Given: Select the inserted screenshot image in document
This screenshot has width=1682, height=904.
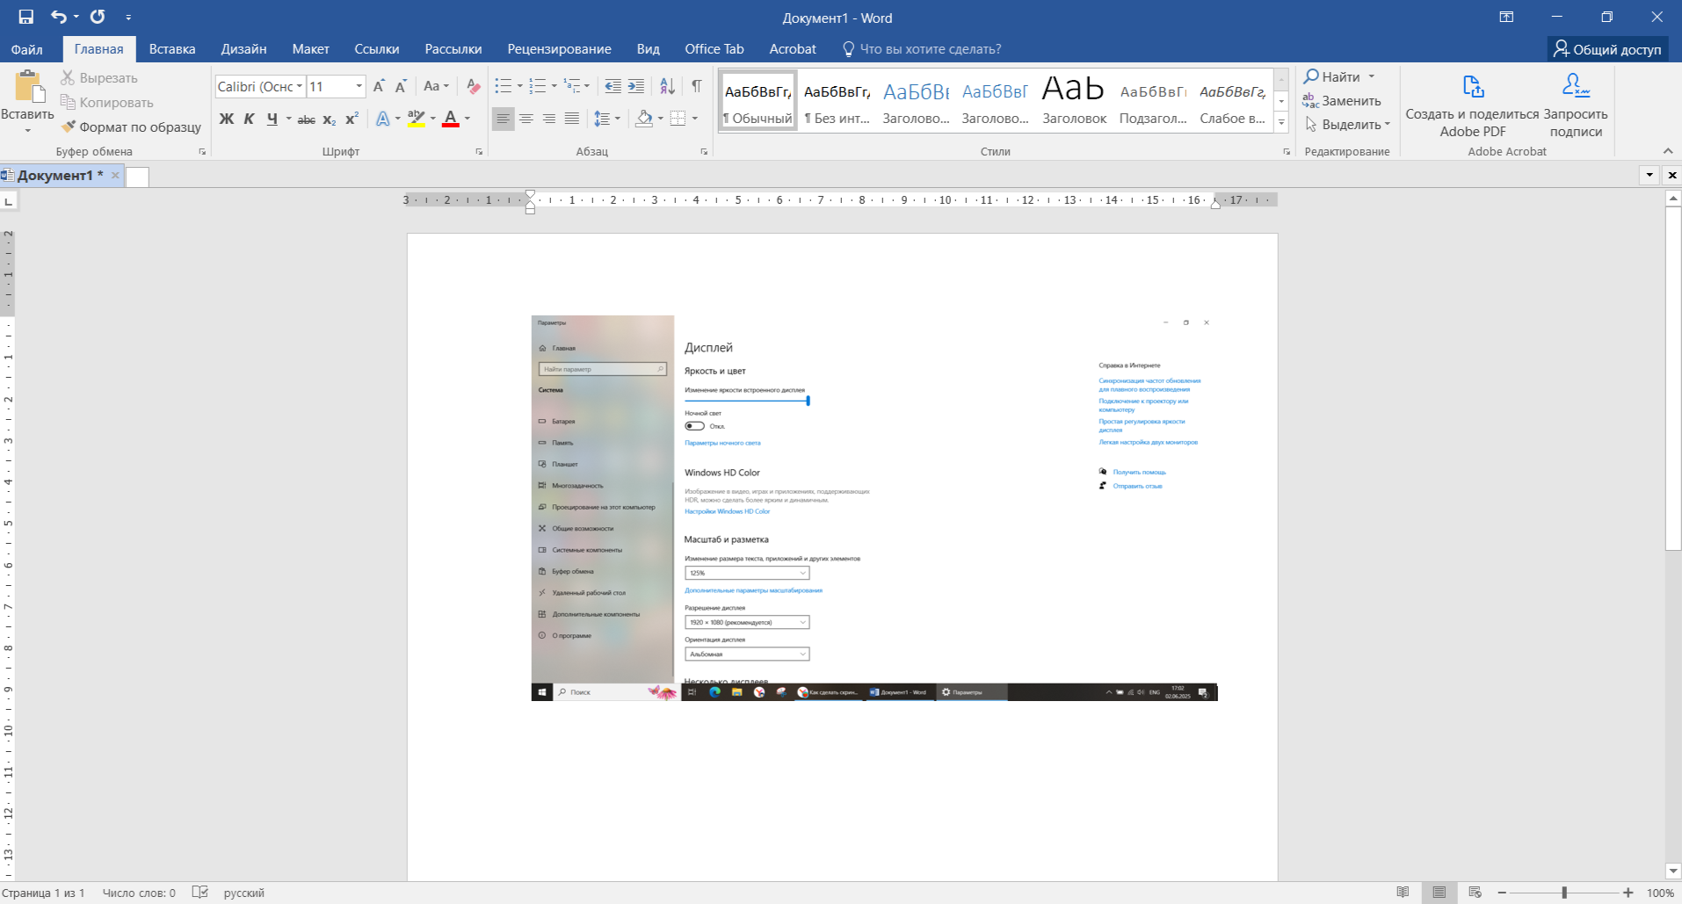Looking at the screenshot, I should pos(874,508).
